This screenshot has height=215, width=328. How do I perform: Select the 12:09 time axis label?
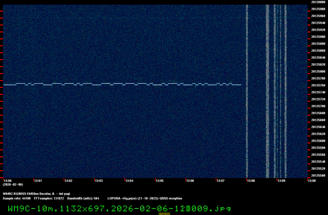281,181
